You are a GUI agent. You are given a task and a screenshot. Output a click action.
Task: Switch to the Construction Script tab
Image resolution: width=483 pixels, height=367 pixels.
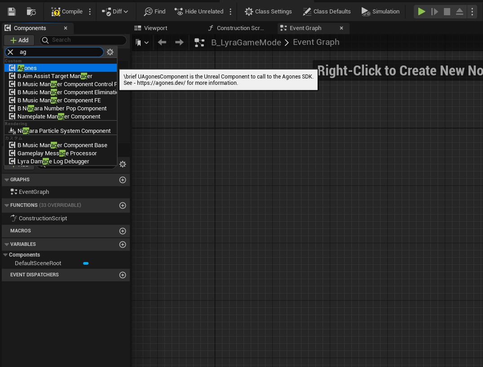pos(240,28)
